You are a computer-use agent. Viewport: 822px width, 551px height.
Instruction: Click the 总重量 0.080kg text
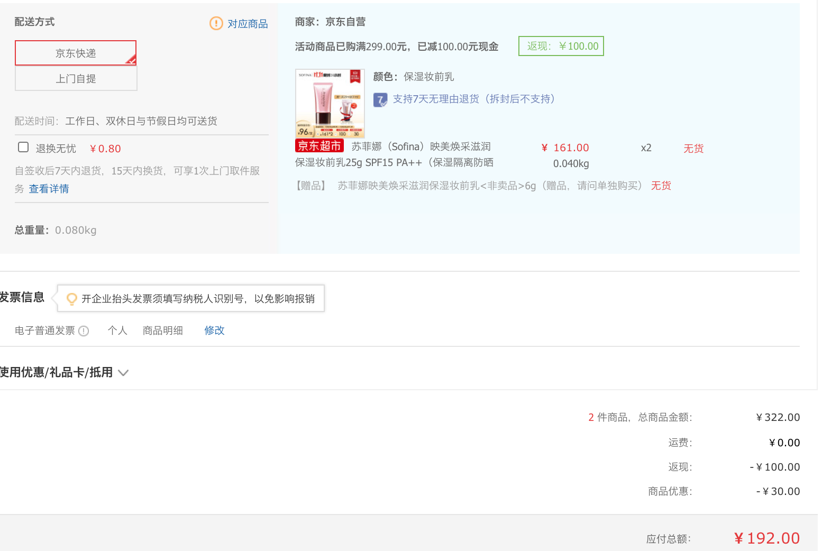[56, 230]
